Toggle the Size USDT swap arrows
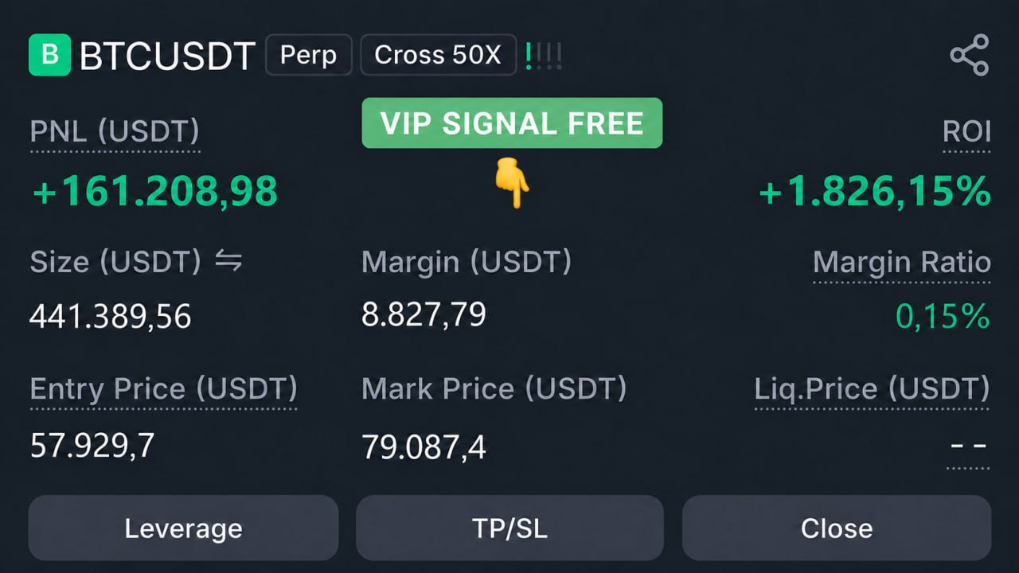Viewport: 1019px width, 573px height. (228, 261)
